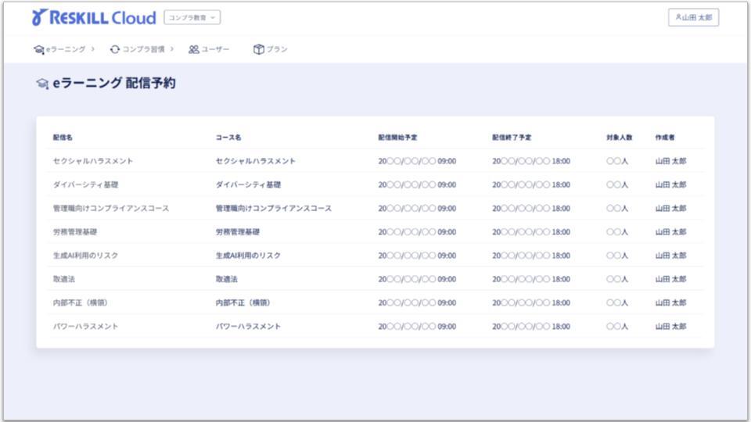Select the セクシャルハラスメント delivery name
The image size is (751, 422).
pyautogui.click(x=93, y=161)
